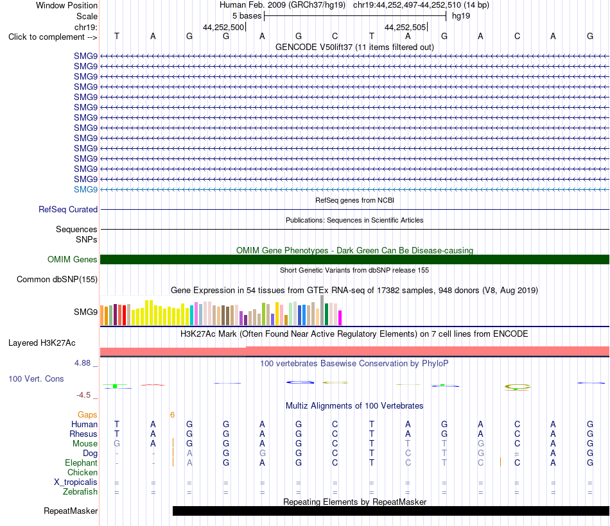This screenshot has height=526, width=610.
Task: Click the 'Elephant' species label
Action: (x=81, y=462)
